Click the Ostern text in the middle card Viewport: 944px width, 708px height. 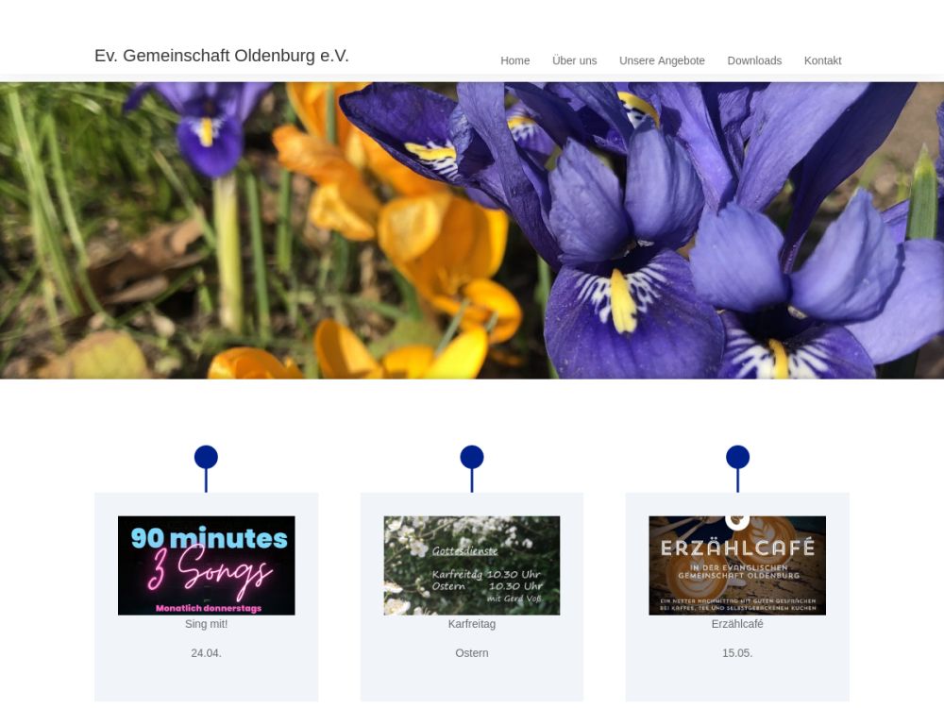pyautogui.click(x=472, y=653)
